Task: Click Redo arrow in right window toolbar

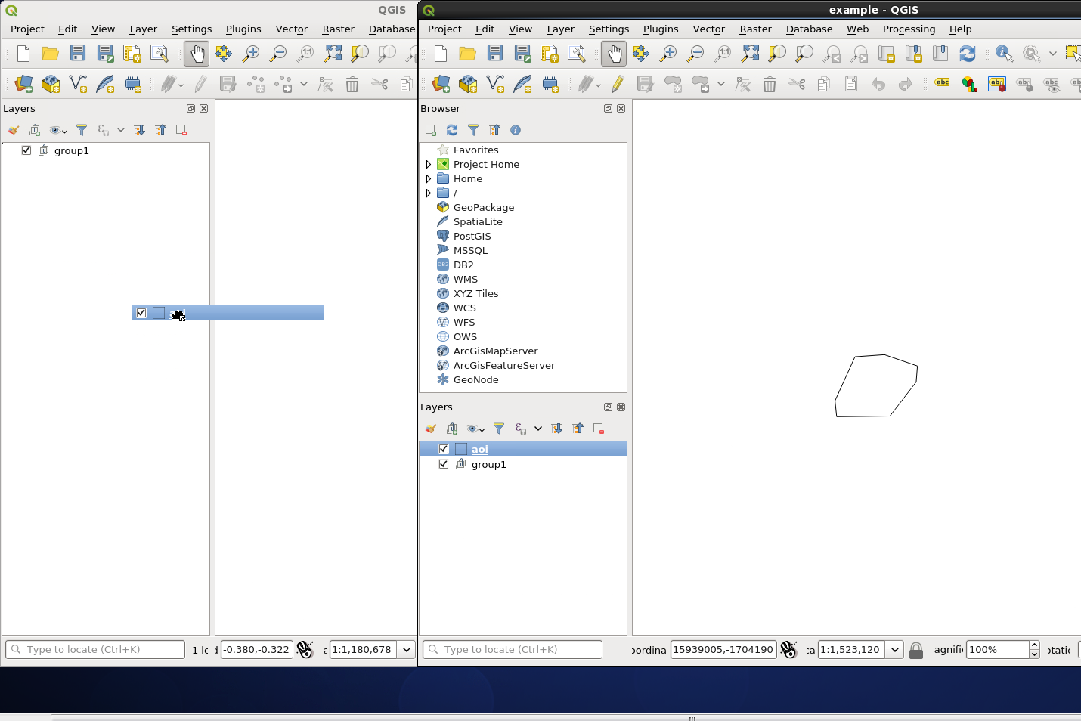Action: point(906,84)
